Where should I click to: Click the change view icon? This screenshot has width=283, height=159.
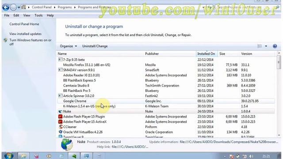tap(260, 46)
